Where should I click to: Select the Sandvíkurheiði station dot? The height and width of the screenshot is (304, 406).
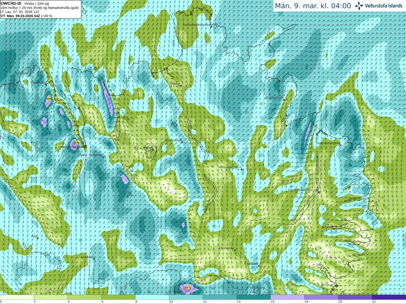tap(284, 100)
